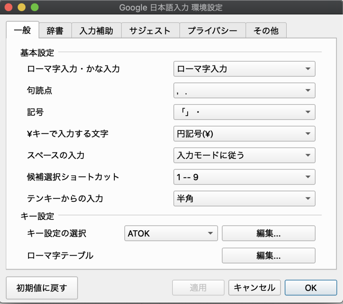Switch to the 辞書 tab
This screenshot has width=343, height=304.
(55, 31)
